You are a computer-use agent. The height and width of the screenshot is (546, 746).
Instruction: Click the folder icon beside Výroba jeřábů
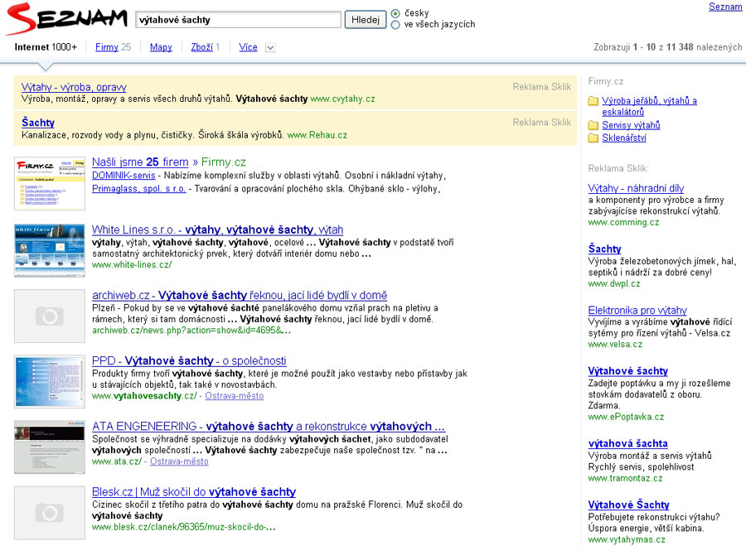click(593, 101)
